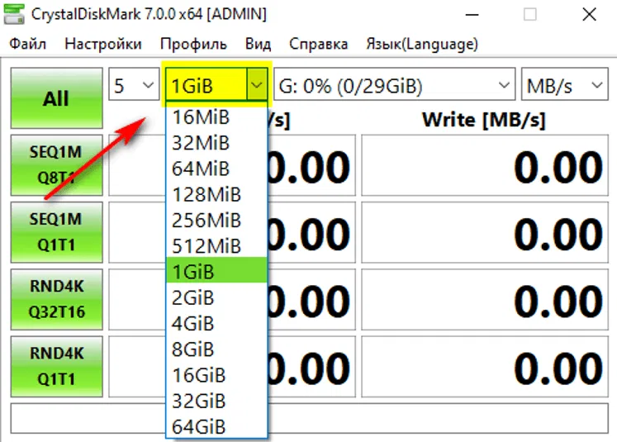
Task: Open the MB/s unit dropdown
Action: click(x=565, y=84)
